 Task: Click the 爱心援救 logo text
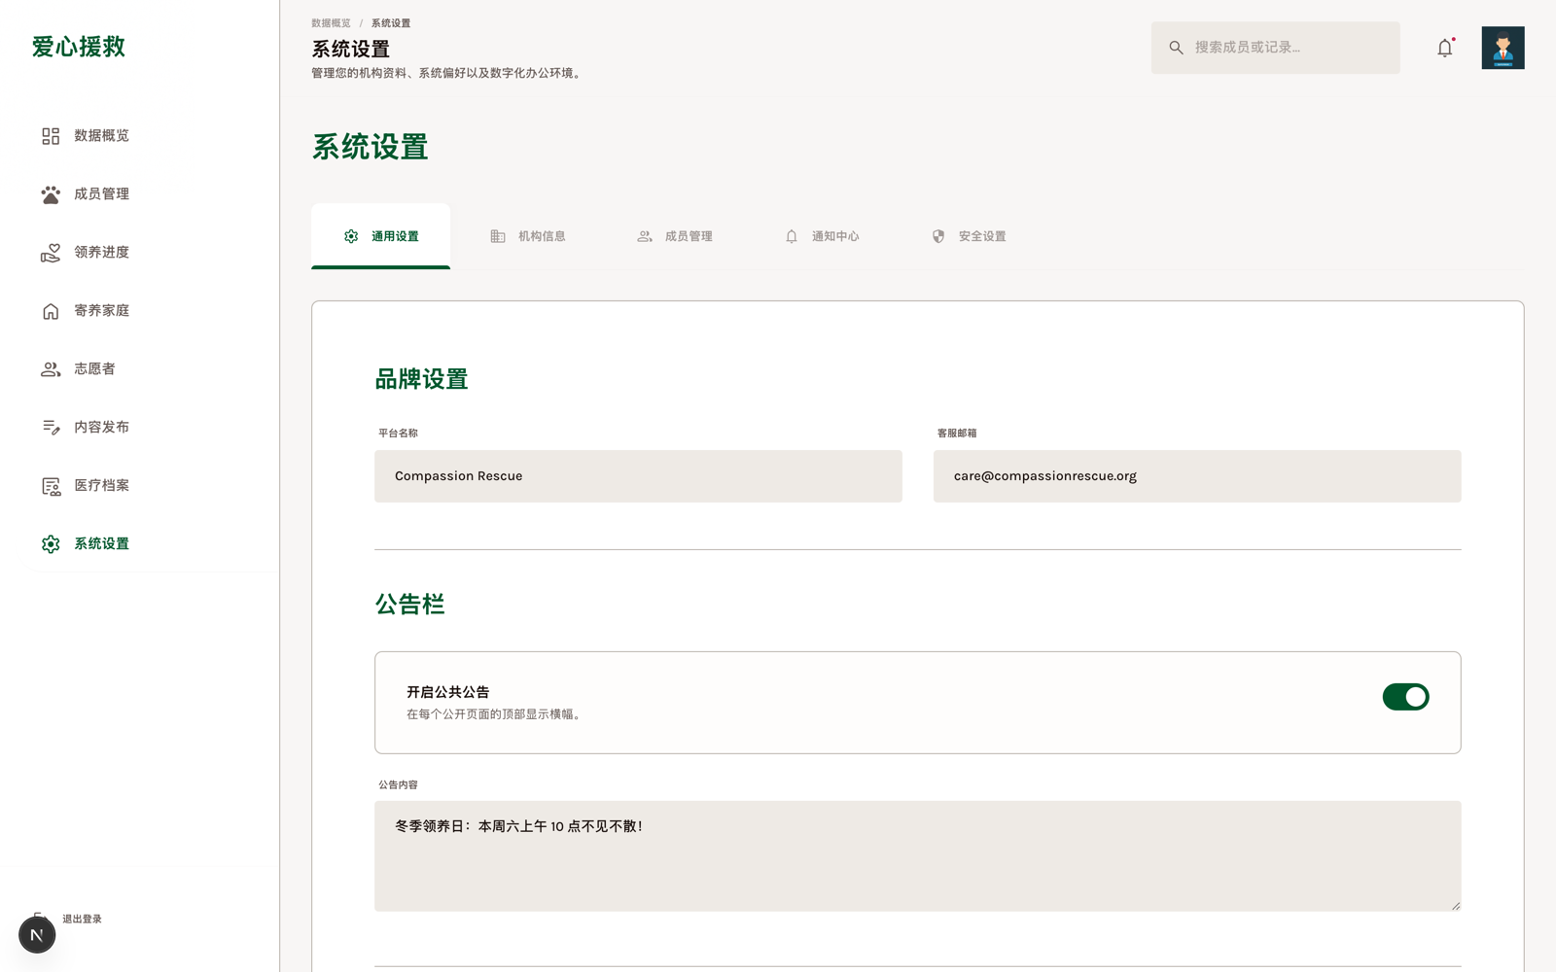(78, 47)
